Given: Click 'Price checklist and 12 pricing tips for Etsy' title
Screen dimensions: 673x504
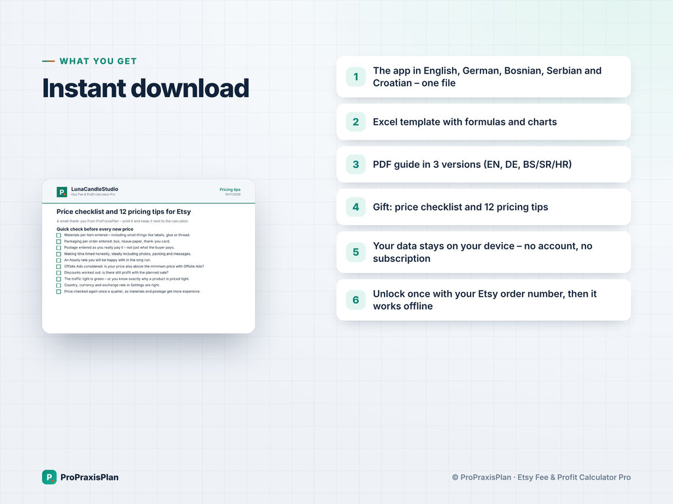Looking at the screenshot, I should 124,212.
